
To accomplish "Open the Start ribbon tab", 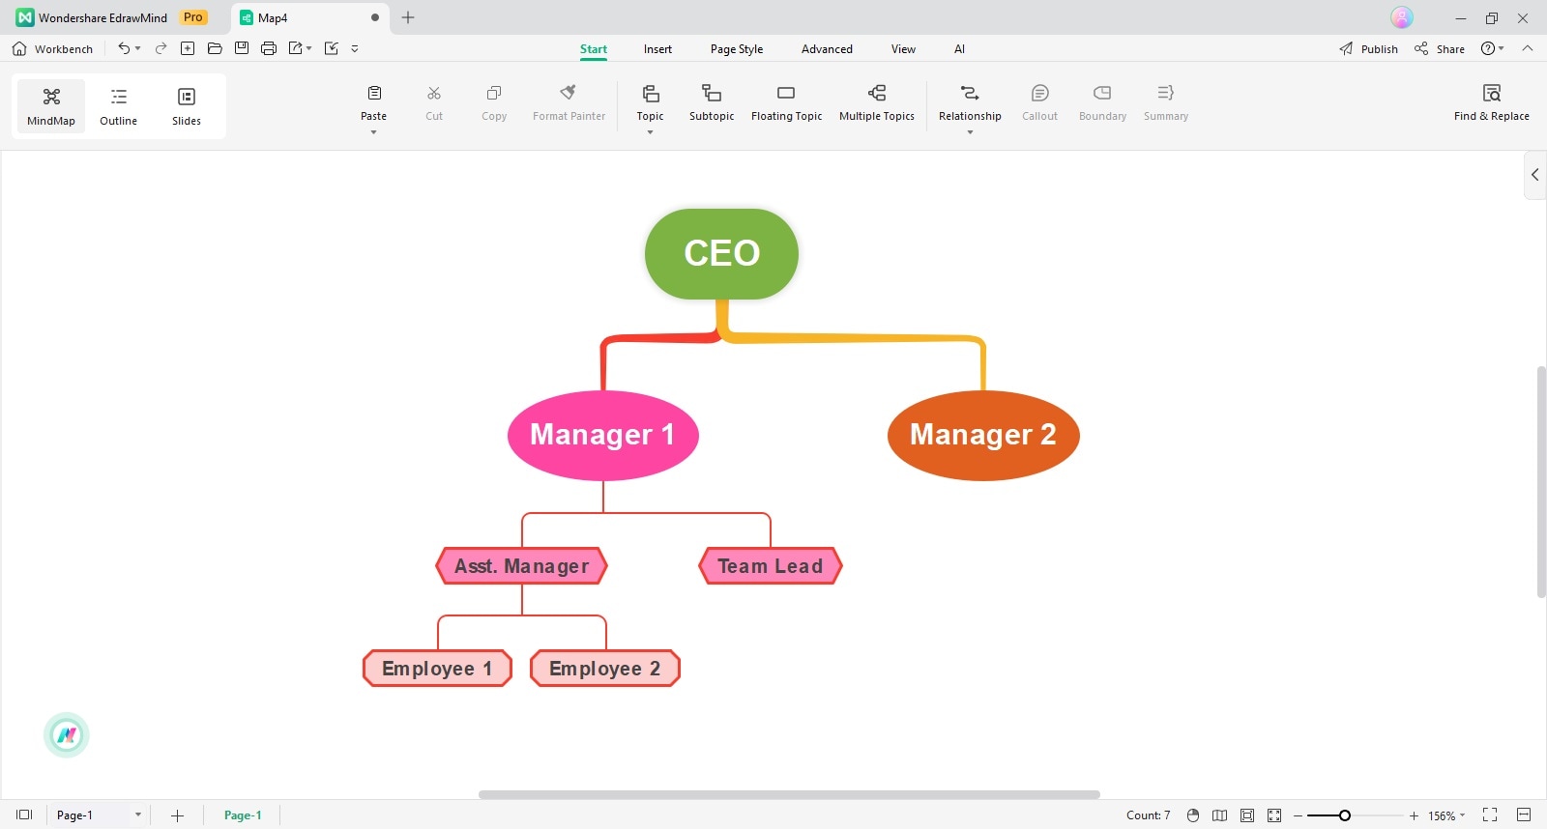I will [x=594, y=49].
